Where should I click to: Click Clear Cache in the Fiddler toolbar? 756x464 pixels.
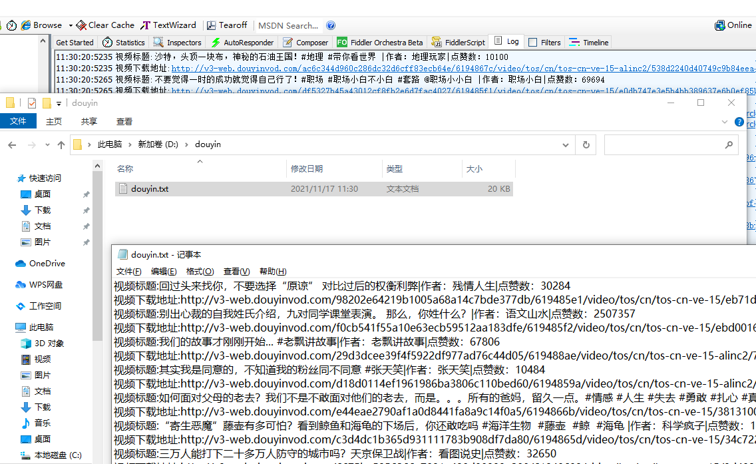[105, 25]
